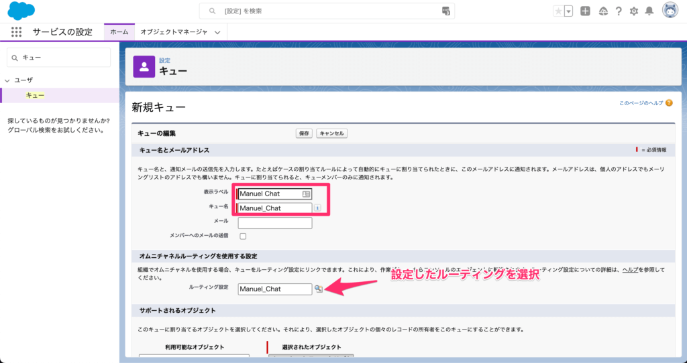Enable the メンバーへのメールの送信 checkbox

243,236
